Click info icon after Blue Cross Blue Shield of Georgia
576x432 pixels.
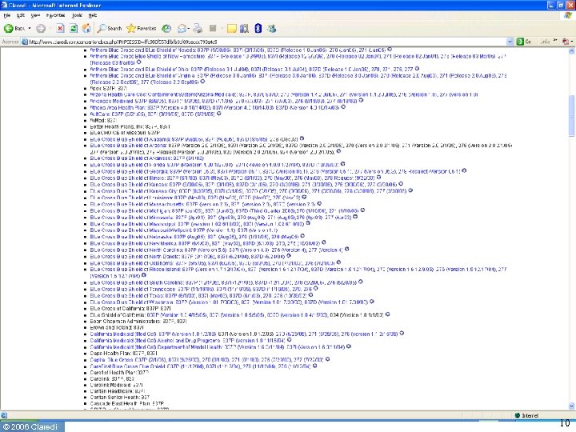click(x=464, y=171)
